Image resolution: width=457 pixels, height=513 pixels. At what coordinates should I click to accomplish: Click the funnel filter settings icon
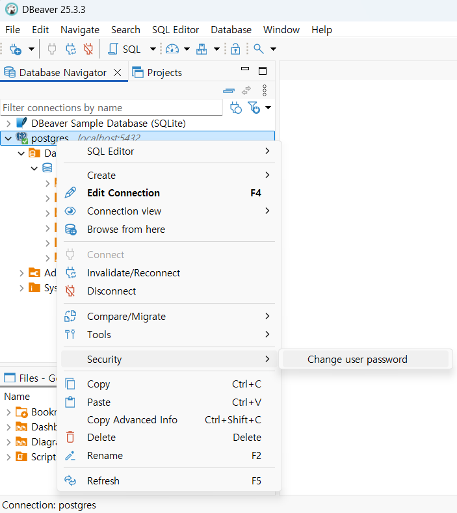[254, 108]
